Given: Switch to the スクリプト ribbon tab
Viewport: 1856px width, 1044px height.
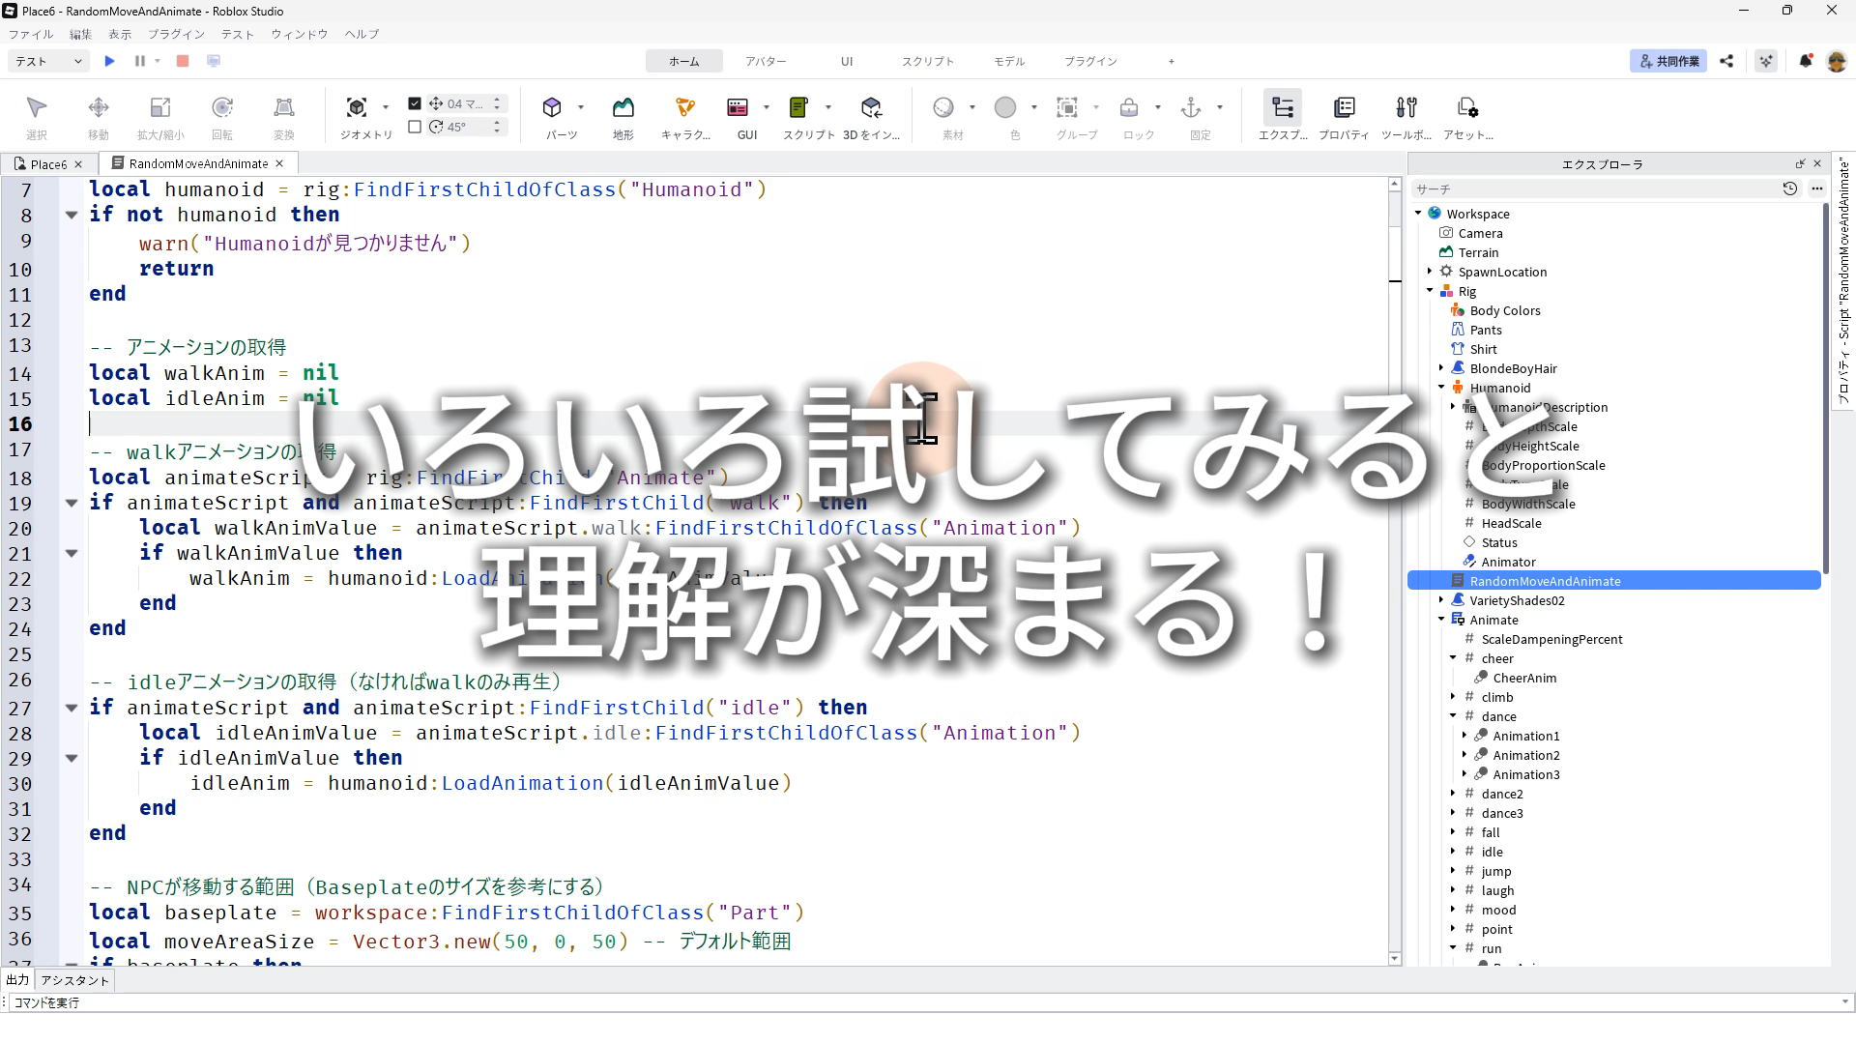Looking at the screenshot, I should 927,61.
